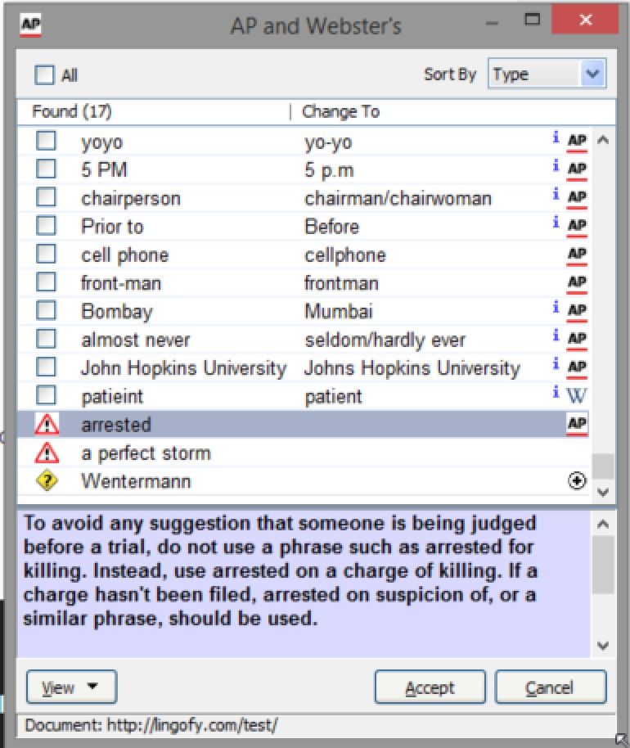630x748 pixels.
Task: Open the info icon for the chairperson entry
Action: tap(556, 194)
